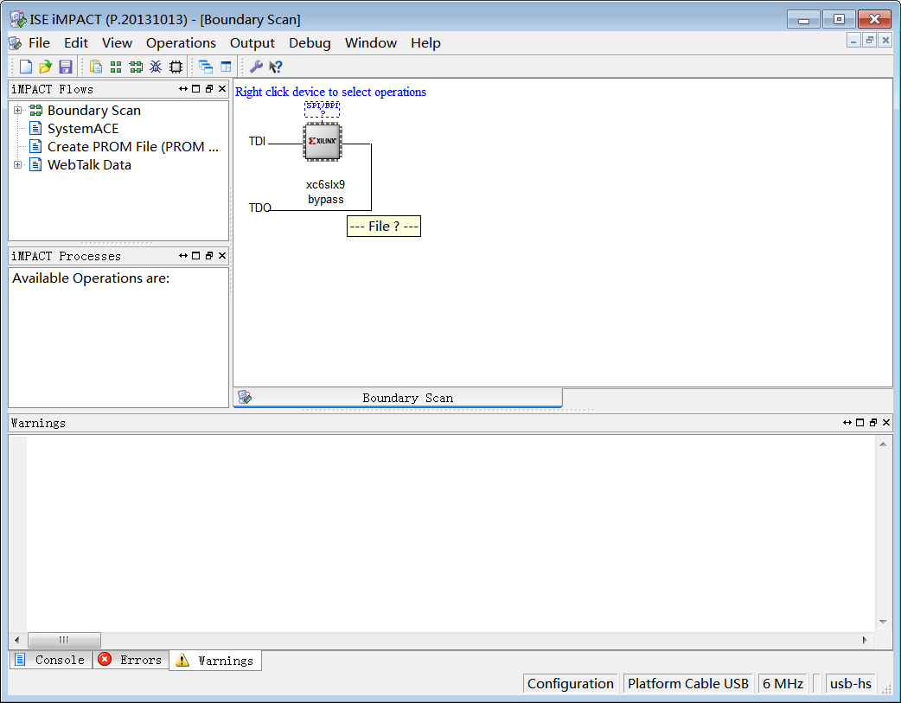Screen dimensions: 901x703
Task: Open the Operations menu
Action: pos(181,42)
